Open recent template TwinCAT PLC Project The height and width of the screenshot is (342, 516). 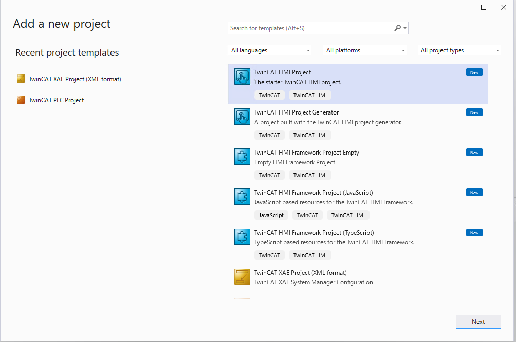coord(56,100)
